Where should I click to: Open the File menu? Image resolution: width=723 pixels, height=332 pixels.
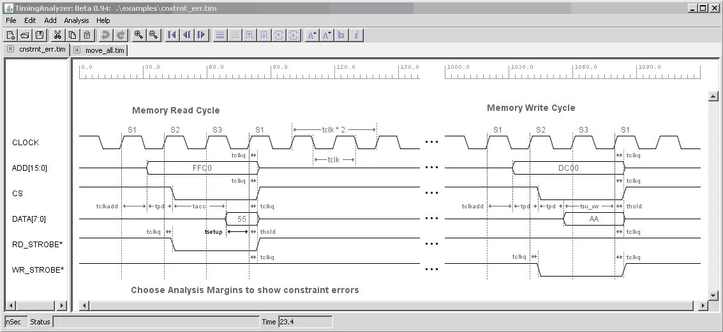pos(11,20)
